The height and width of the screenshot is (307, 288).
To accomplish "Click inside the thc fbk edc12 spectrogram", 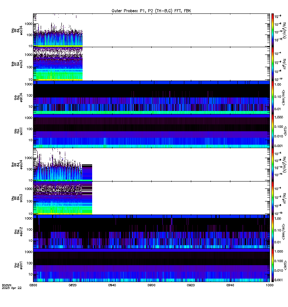I will [x=151, y=232].
